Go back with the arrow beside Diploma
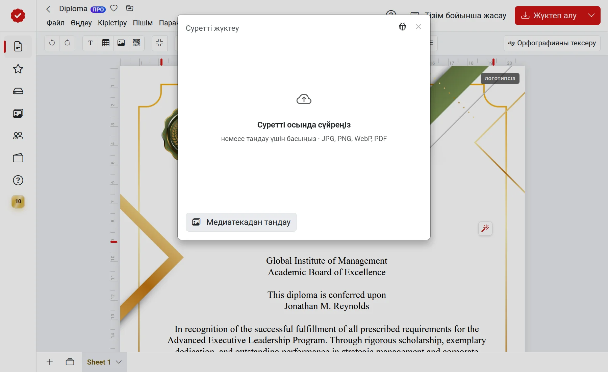The image size is (608, 372). (x=48, y=9)
